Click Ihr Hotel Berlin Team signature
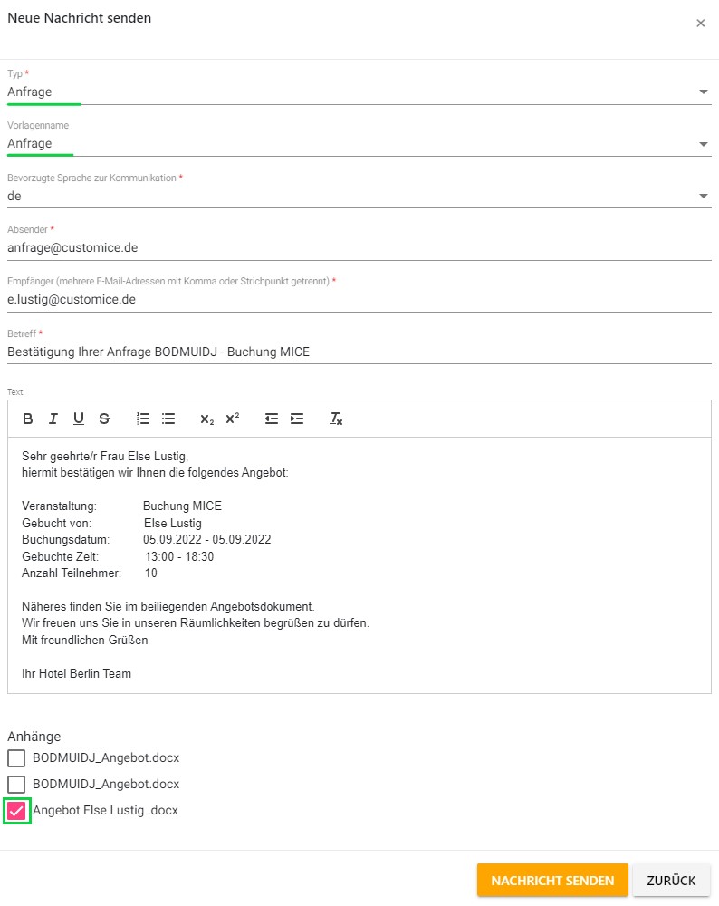This screenshot has height=906, width=719. coord(76,674)
